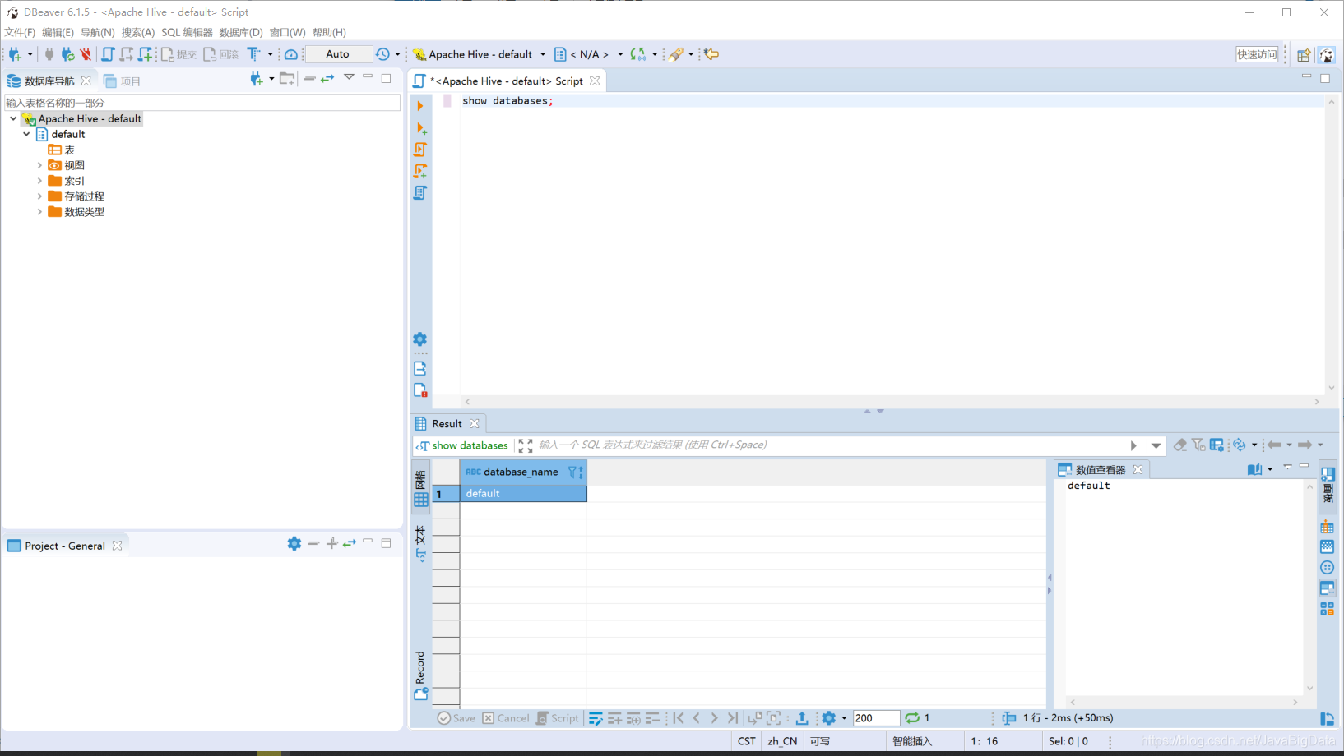Click the execute script icon in editor sidebar

420,150
